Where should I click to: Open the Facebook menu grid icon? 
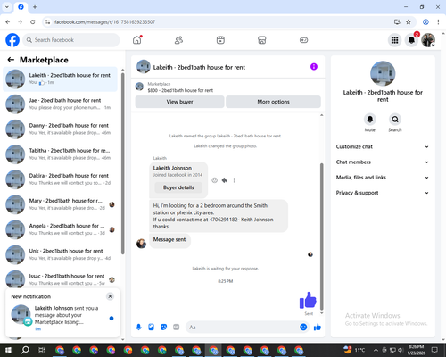click(394, 40)
